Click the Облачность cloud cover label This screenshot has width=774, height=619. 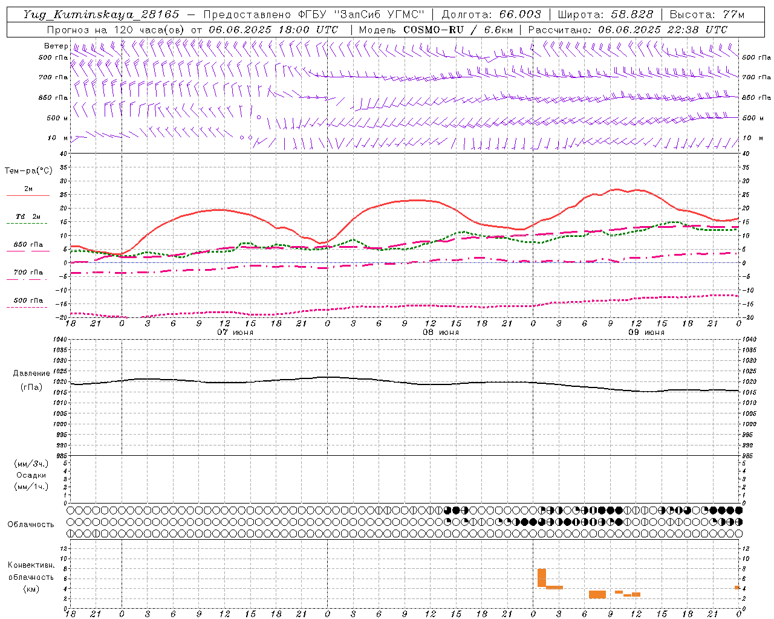[x=31, y=524]
